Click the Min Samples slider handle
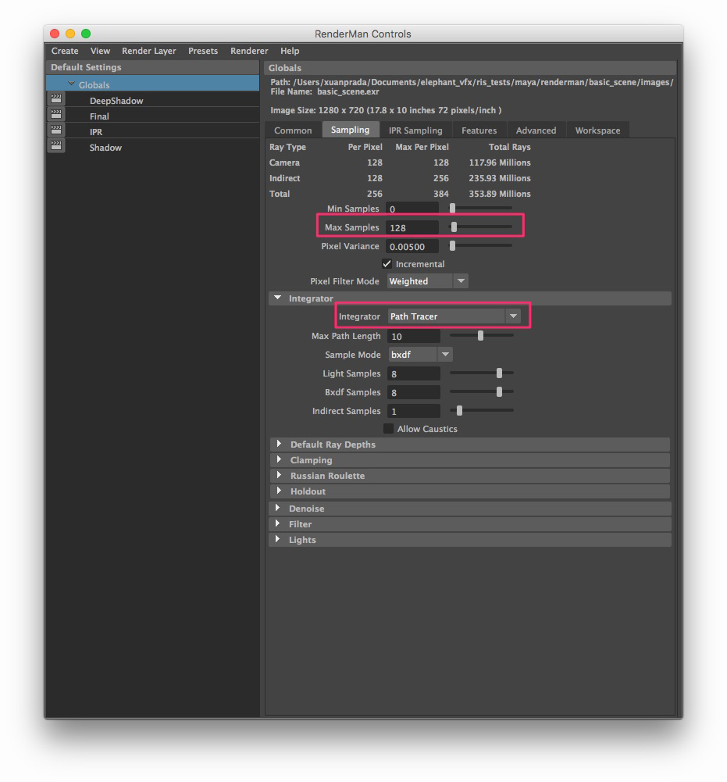 (452, 208)
